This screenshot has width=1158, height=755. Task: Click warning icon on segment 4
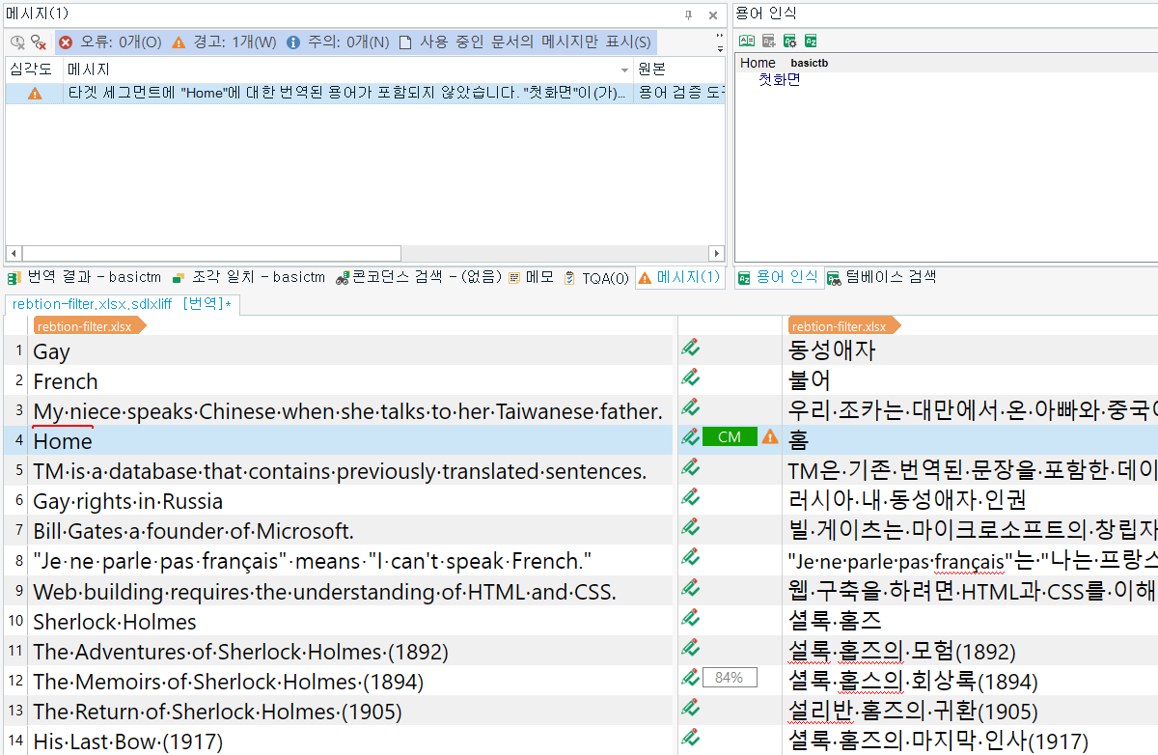770,437
